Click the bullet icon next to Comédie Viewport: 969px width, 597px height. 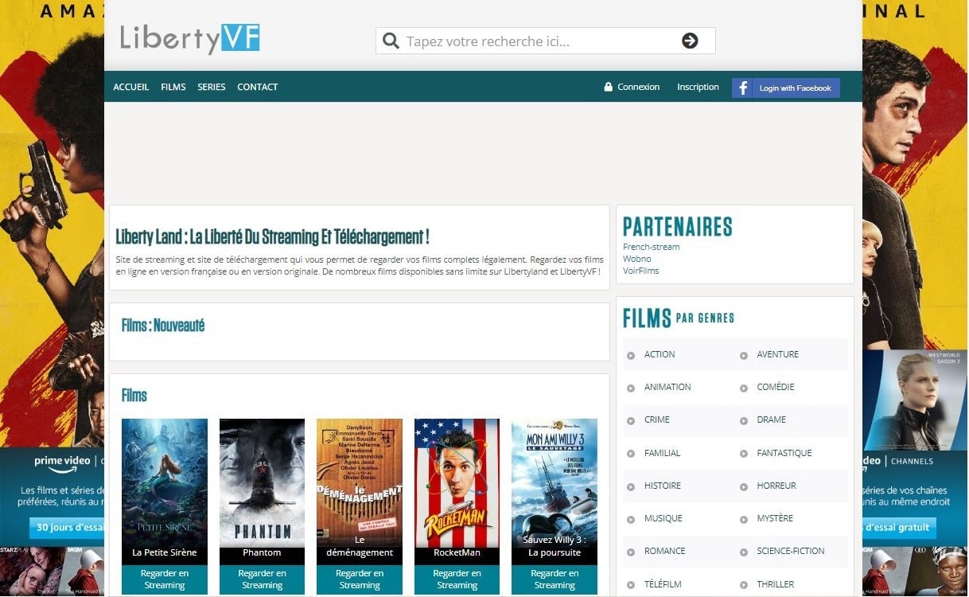tap(744, 388)
